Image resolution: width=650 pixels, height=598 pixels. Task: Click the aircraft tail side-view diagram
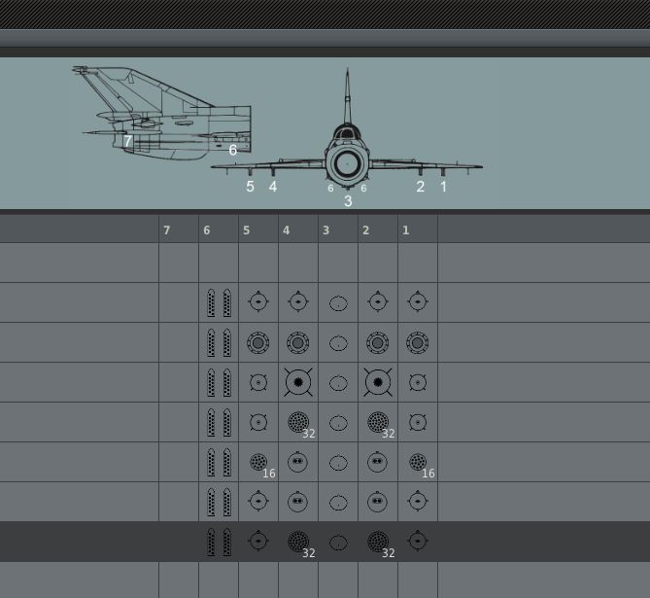pos(161,113)
